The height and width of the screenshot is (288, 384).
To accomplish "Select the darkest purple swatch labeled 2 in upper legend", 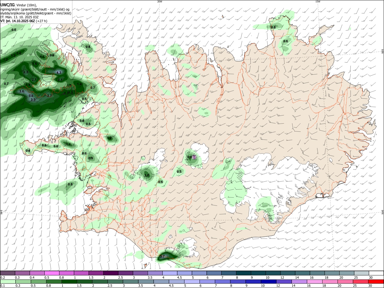I will click(111, 273).
